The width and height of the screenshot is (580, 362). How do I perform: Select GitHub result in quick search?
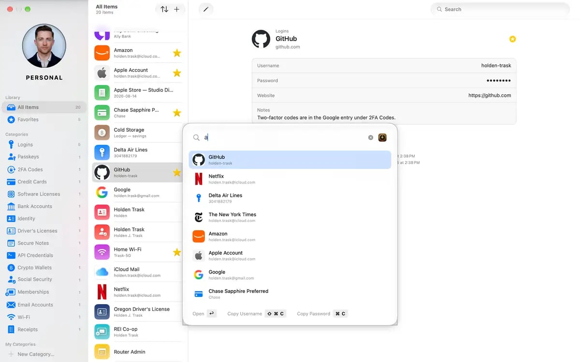click(290, 160)
